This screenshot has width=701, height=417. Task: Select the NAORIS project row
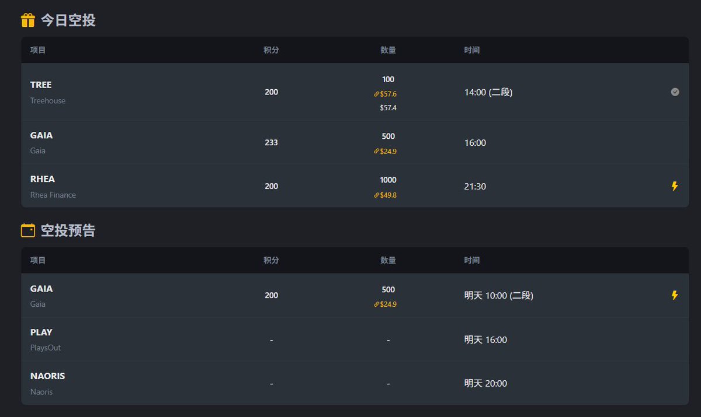tap(355, 383)
